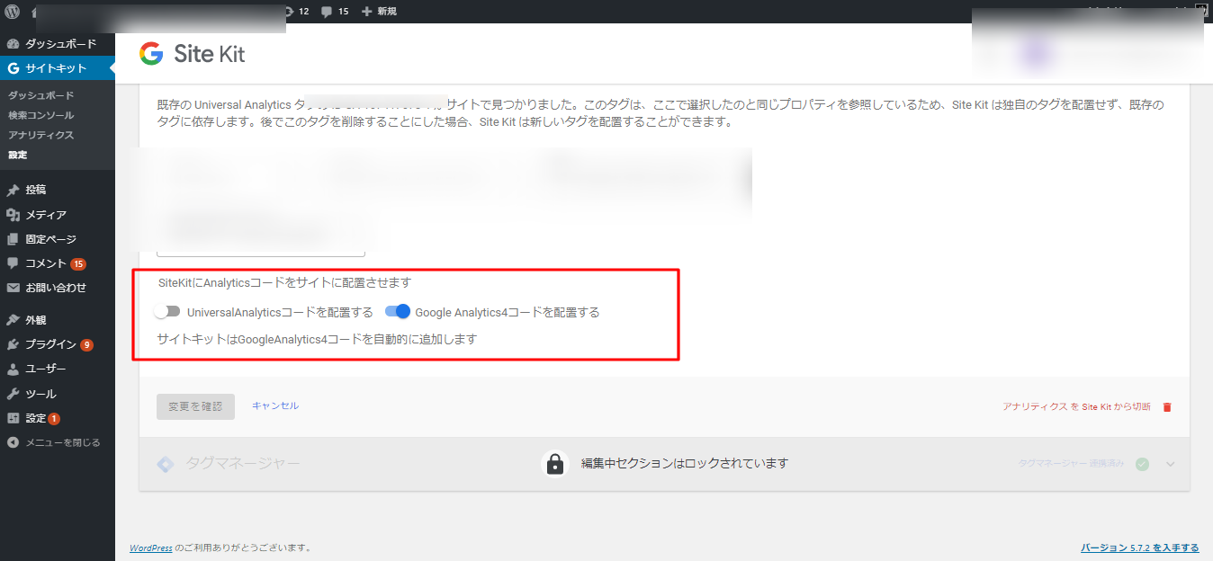Open Site Kit 設定 submenu item
This screenshot has width=1213, height=561.
18,155
